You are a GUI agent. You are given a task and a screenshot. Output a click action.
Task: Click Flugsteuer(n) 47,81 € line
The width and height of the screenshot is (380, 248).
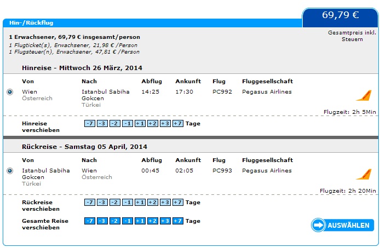(74, 52)
